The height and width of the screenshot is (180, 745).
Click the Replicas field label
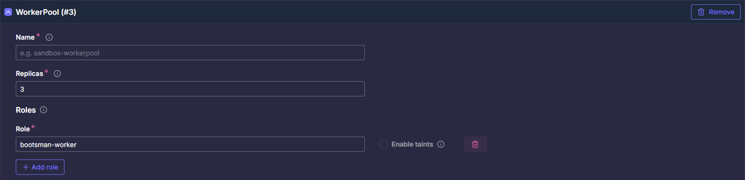(30, 74)
